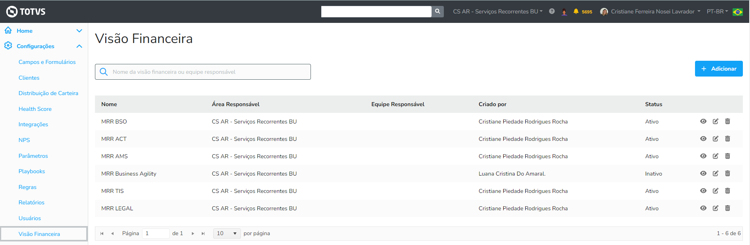Expand the Home menu chevron
Image resolution: width=750 pixels, height=245 pixels.
[79, 31]
